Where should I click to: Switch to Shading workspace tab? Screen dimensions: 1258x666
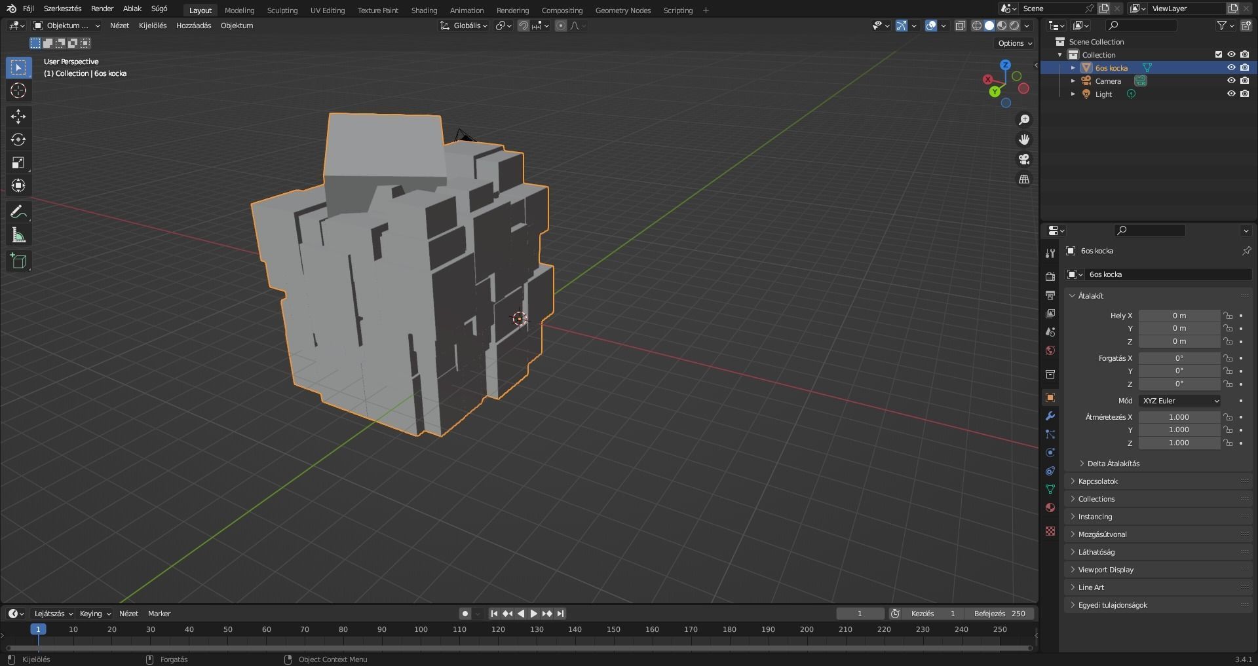424,10
